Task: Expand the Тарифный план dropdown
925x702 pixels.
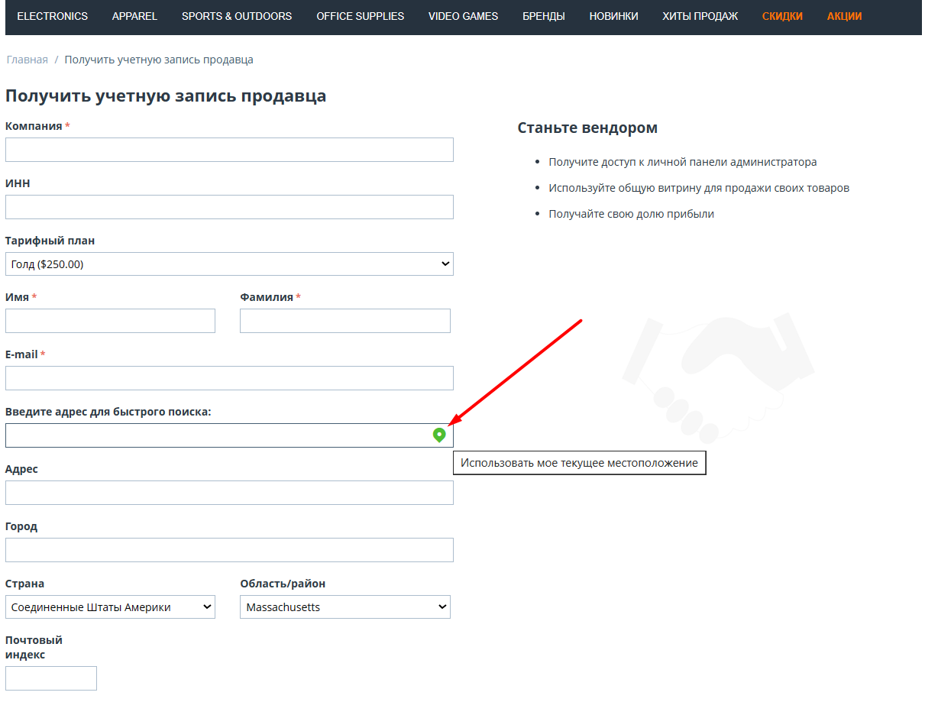Action: click(x=229, y=264)
